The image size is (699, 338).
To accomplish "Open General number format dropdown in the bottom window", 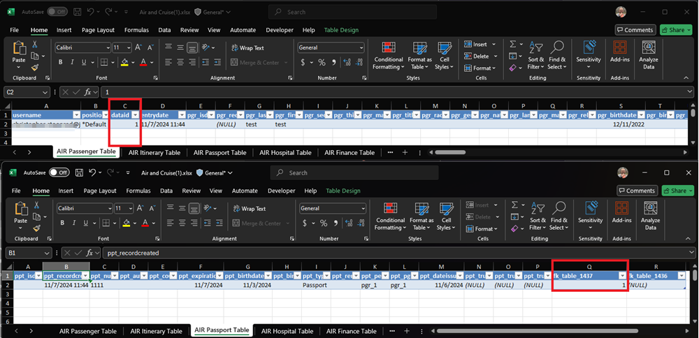I will tap(361, 208).
